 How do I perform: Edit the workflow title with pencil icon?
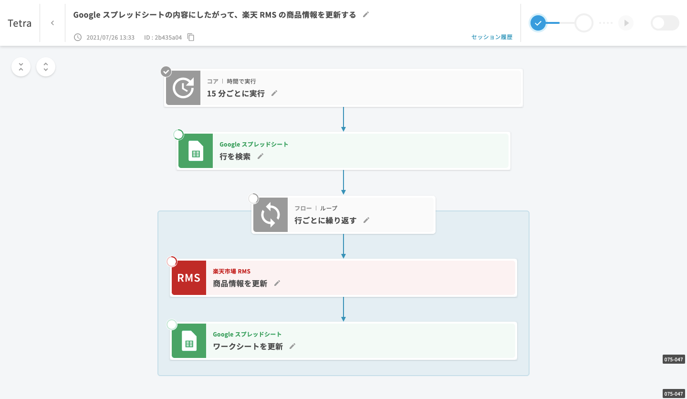point(366,14)
